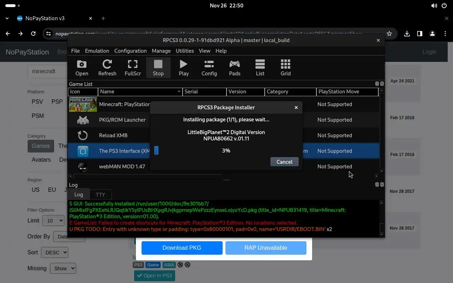Screen dimensions: 453x283
Task: Click the installation progress bar
Action: pyautogui.click(x=226, y=151)
